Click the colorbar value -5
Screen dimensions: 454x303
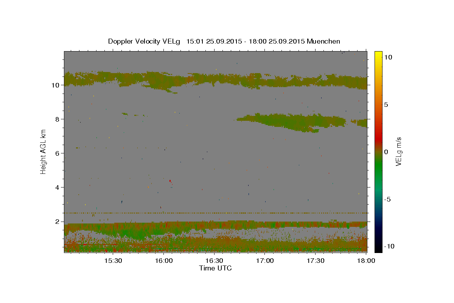tap(387, 200)
